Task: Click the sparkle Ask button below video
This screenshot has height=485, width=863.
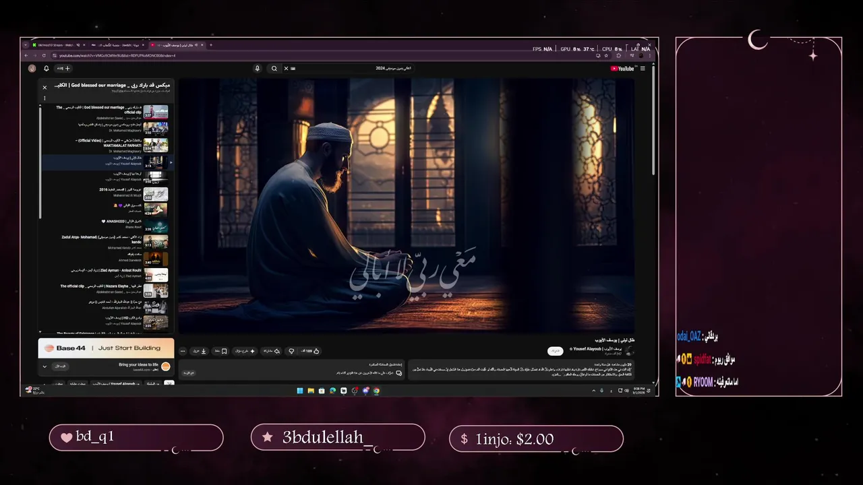Action: click(244, 351)
